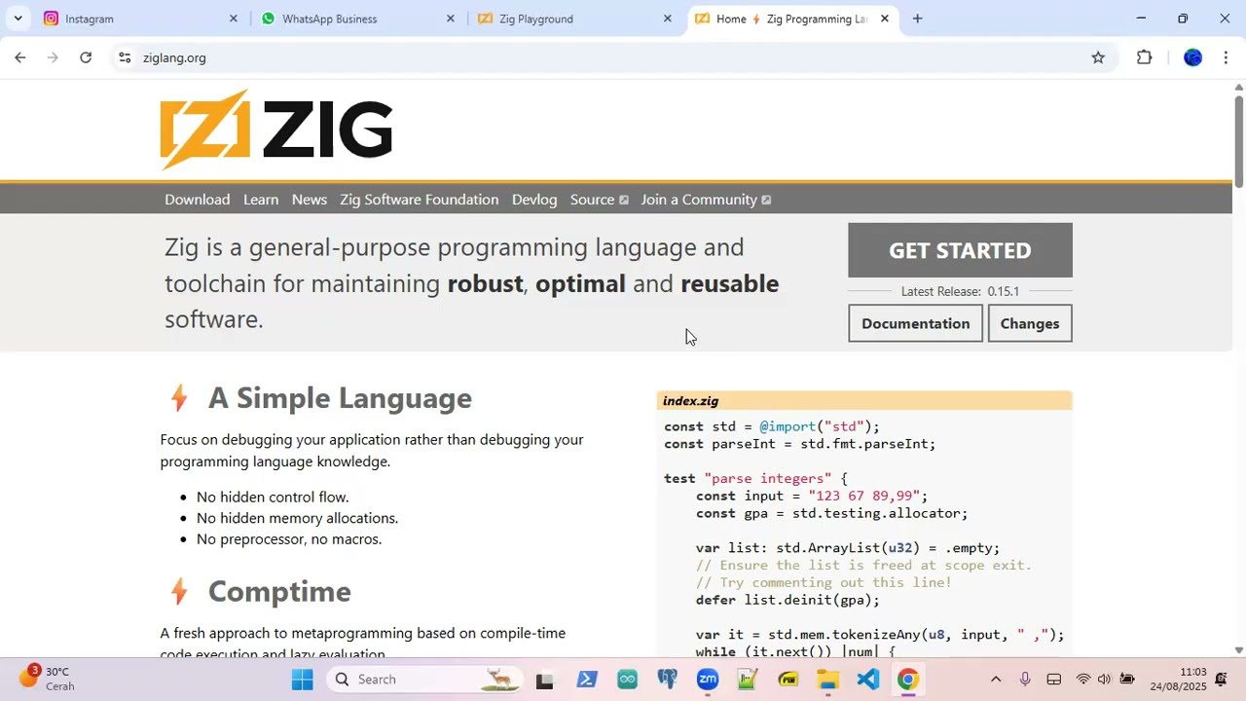
Task: Click the GET STARTED button
Action: coord(960,250)
